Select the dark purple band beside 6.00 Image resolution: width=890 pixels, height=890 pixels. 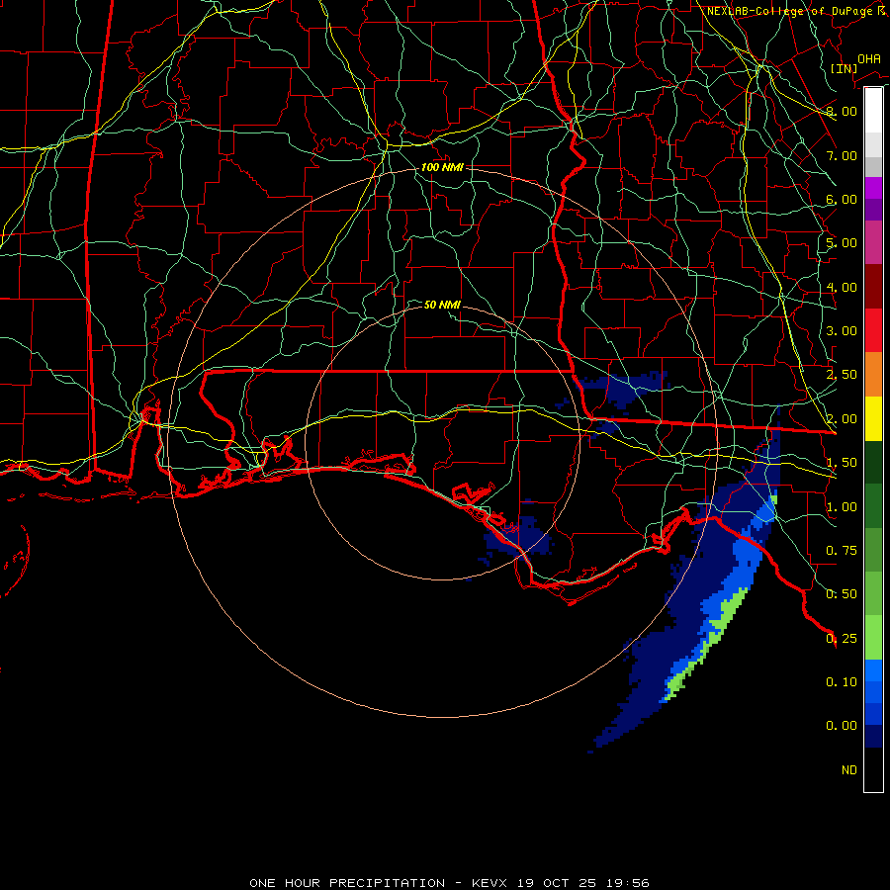[873, 210]
